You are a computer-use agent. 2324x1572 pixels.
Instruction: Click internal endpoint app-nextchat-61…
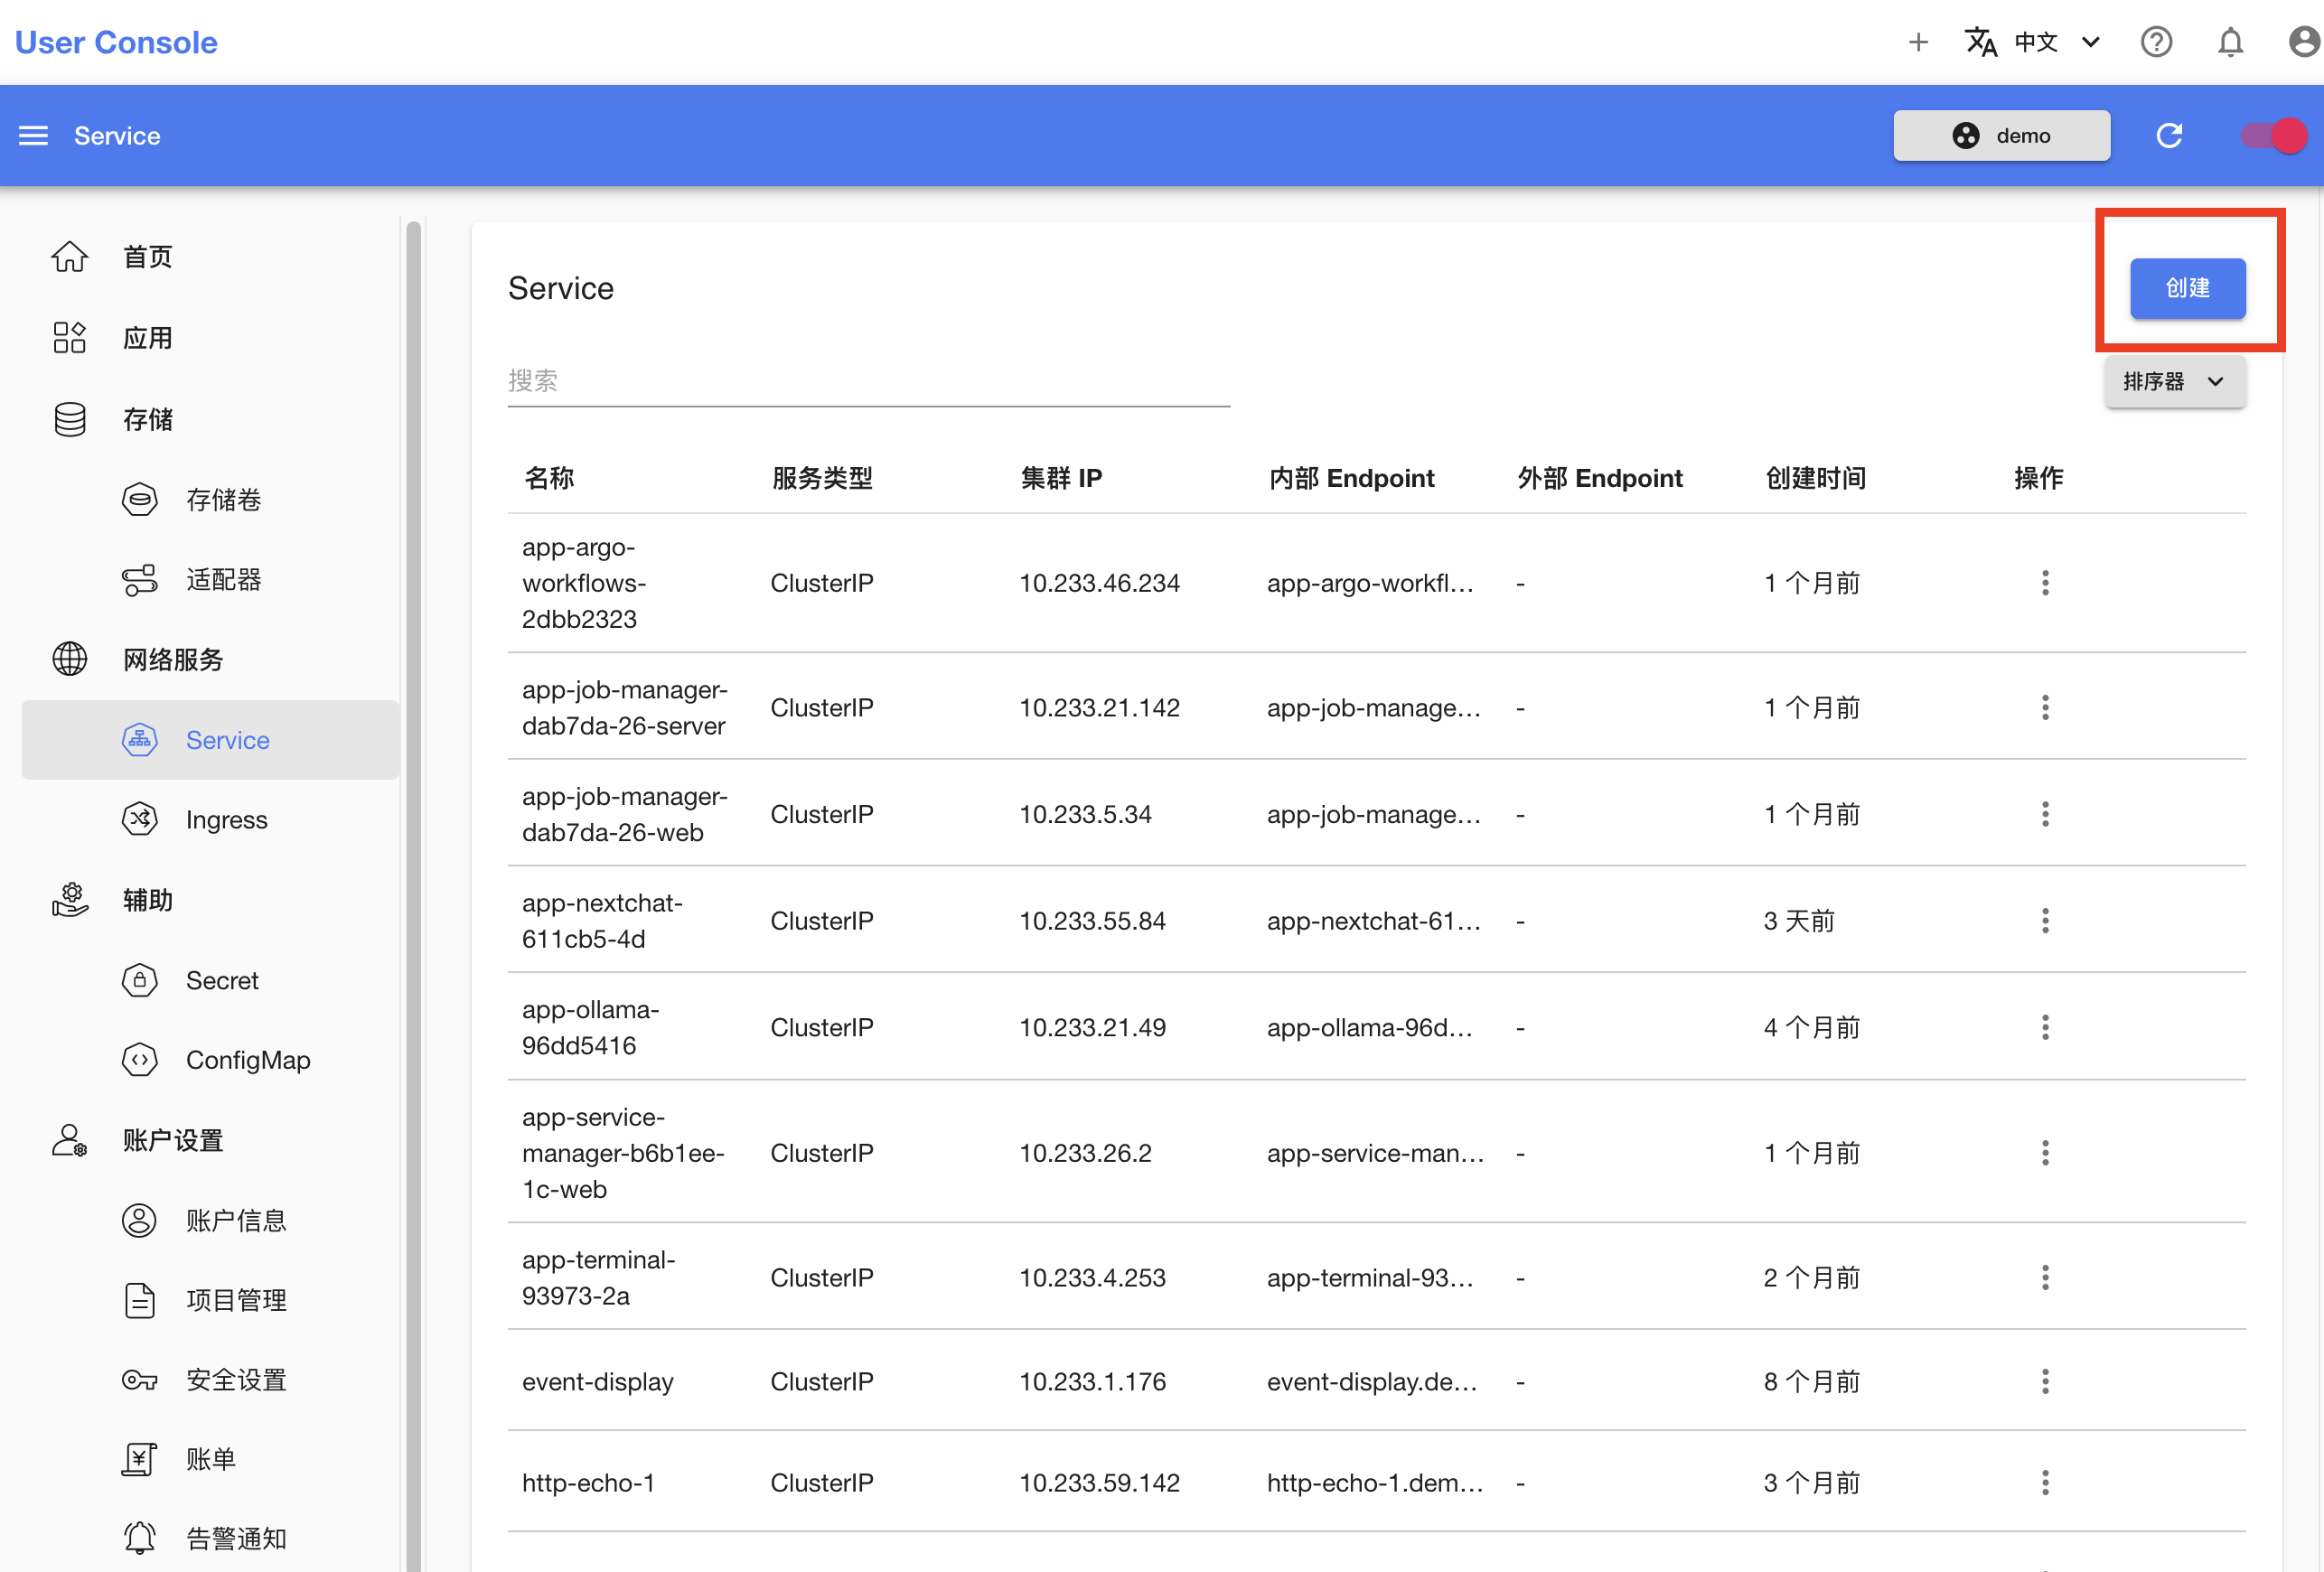(1373, 921)
